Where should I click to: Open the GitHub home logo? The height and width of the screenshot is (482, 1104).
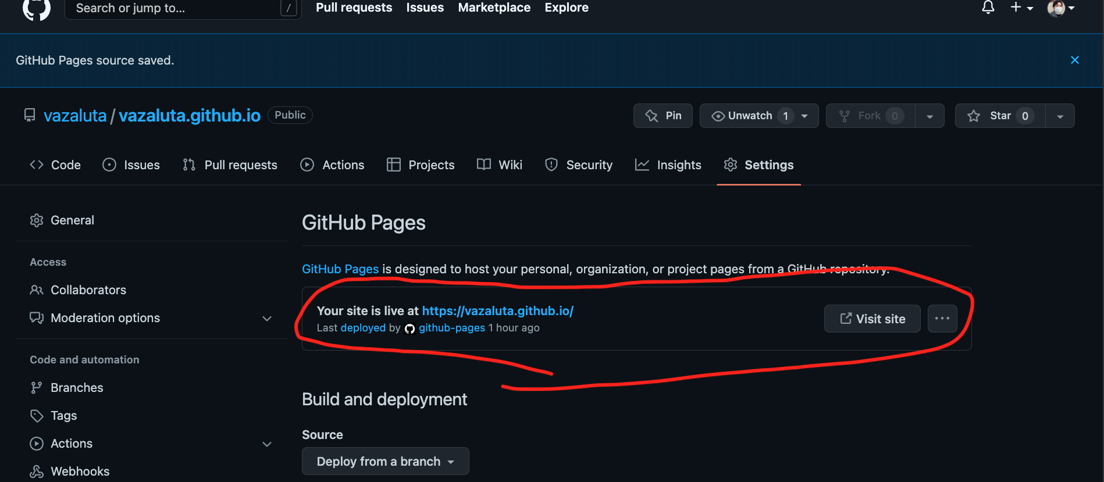36,8
